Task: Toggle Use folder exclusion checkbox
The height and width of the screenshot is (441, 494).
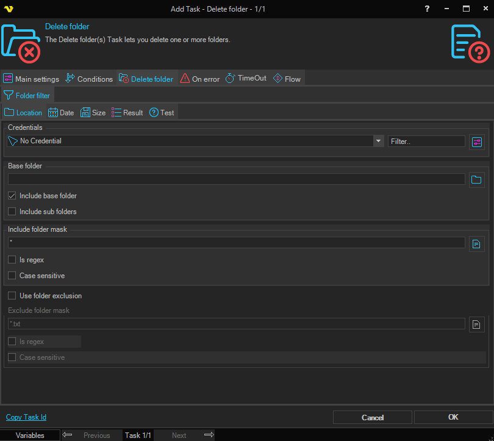Action: point(12,296)
